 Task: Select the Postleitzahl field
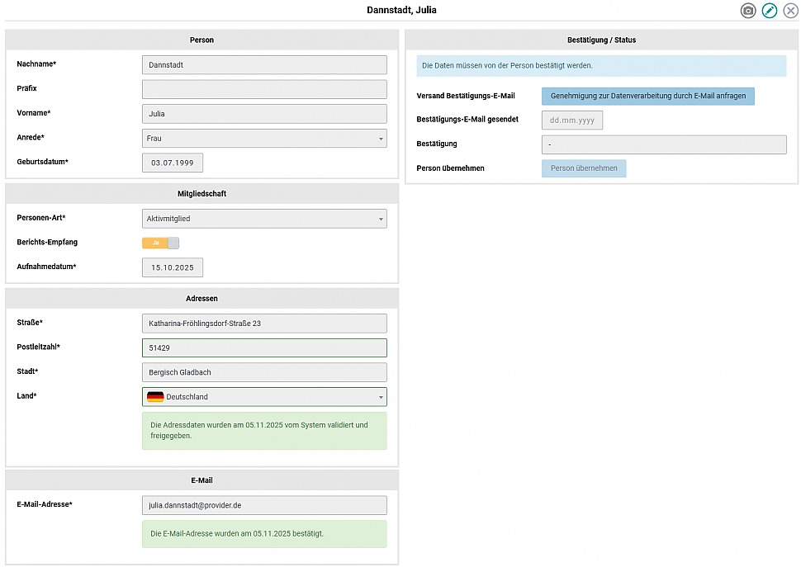coord(264,348)
